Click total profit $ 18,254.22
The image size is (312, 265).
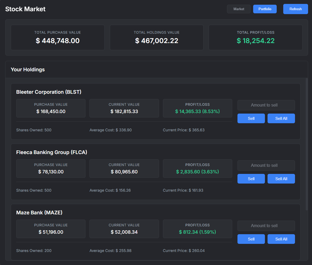(256, 41)
